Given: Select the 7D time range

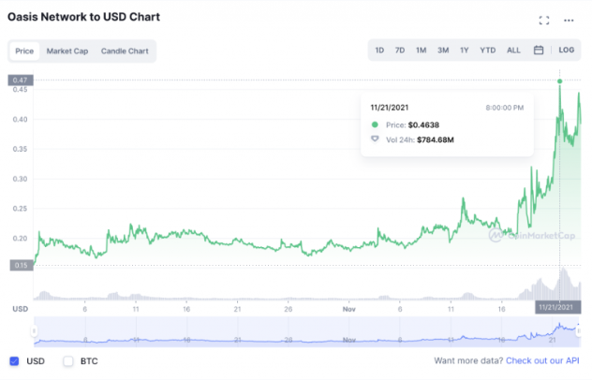Looking at the screenshot, I should pos(400,50).
